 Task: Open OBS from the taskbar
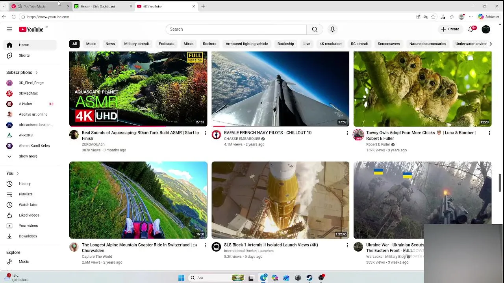[x=321, y=278]
